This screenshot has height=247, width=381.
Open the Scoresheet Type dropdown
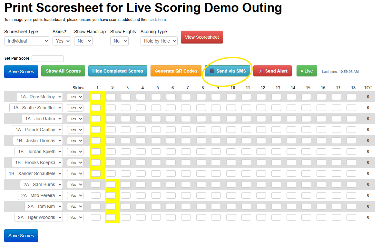pyautogui.click(x=27, y=41)
